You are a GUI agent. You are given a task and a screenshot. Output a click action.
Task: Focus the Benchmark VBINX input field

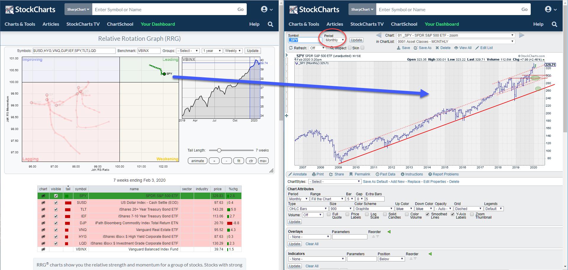point(149,51)
